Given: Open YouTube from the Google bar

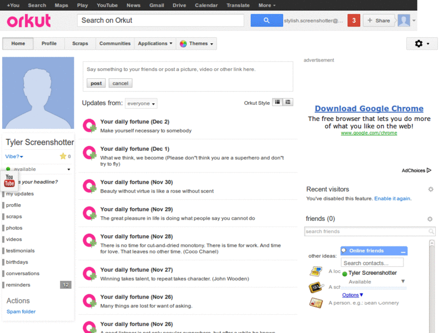Looking at the screenshot, I should 107,5.
